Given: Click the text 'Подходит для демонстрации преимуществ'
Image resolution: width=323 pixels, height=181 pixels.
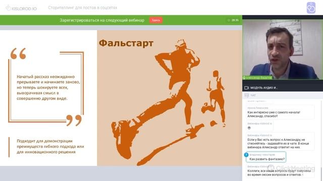Looking at the screenshot, I should pos(50,146).
